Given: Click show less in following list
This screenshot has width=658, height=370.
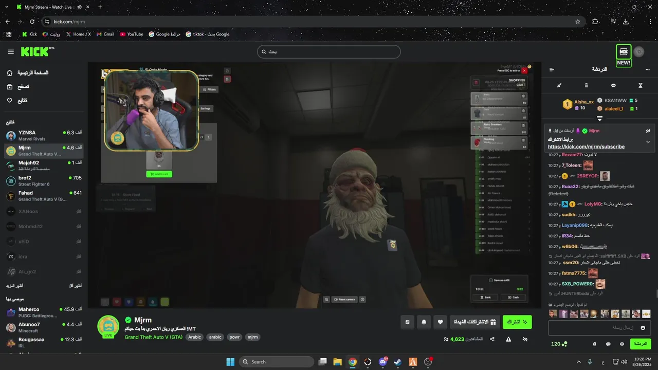Looking at the screenshot, I should pos(75,285).
